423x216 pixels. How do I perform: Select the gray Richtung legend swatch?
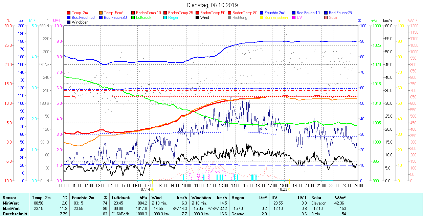(230, 18)
